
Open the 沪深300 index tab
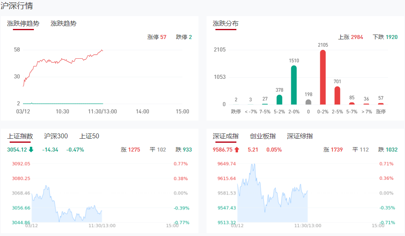pos(56,136)
